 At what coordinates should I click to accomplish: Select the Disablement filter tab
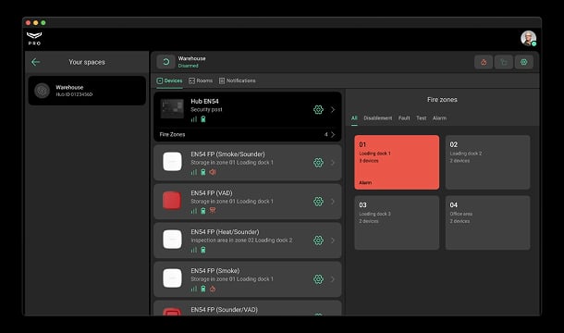click(x=377, y=118)
